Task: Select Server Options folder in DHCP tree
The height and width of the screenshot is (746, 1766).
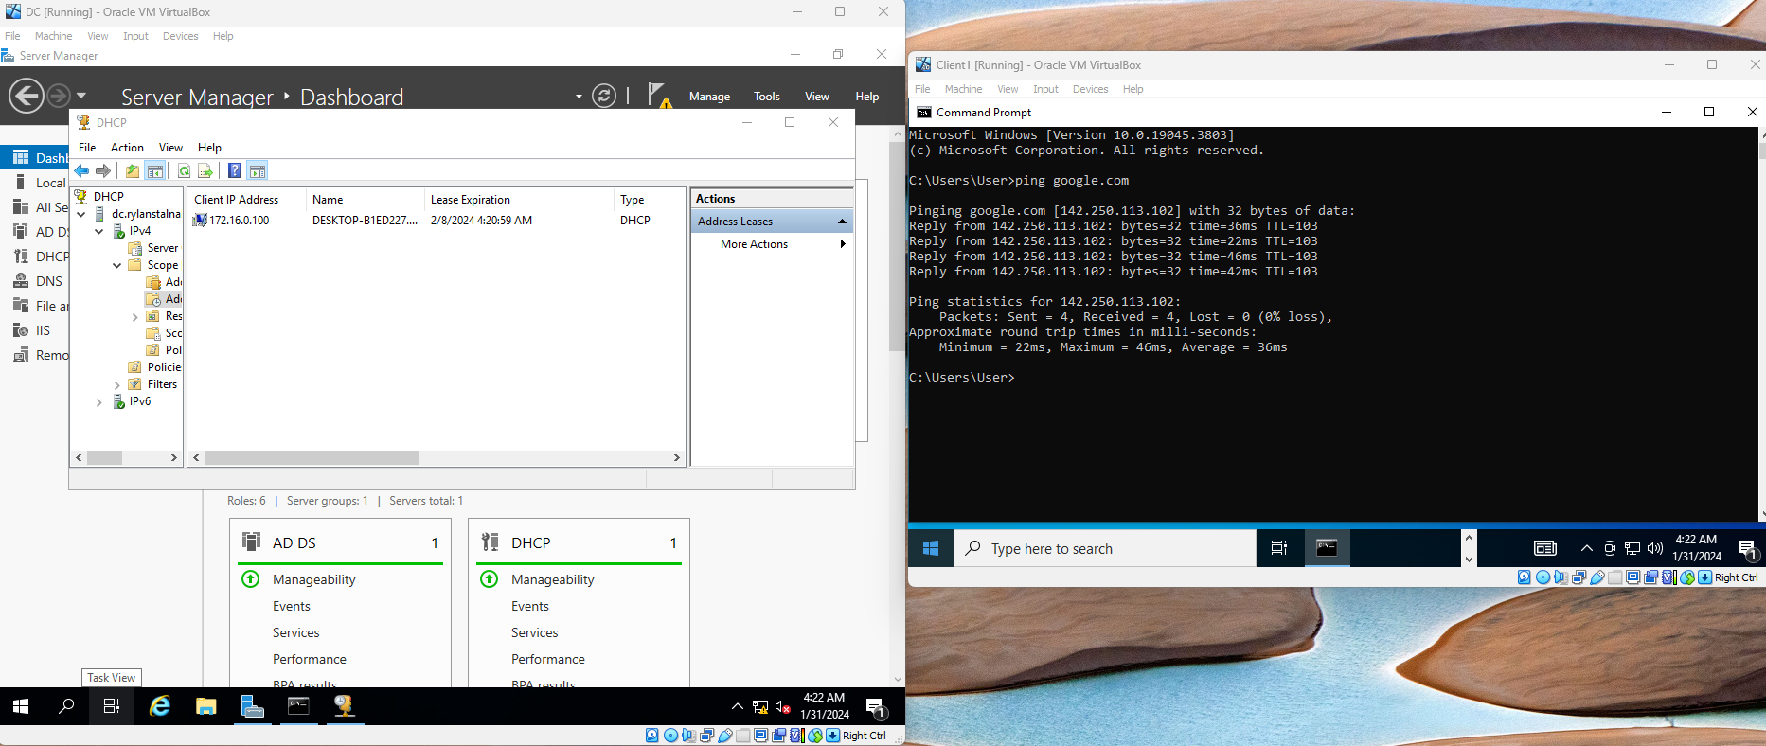Action: click(x=153, y=248)
